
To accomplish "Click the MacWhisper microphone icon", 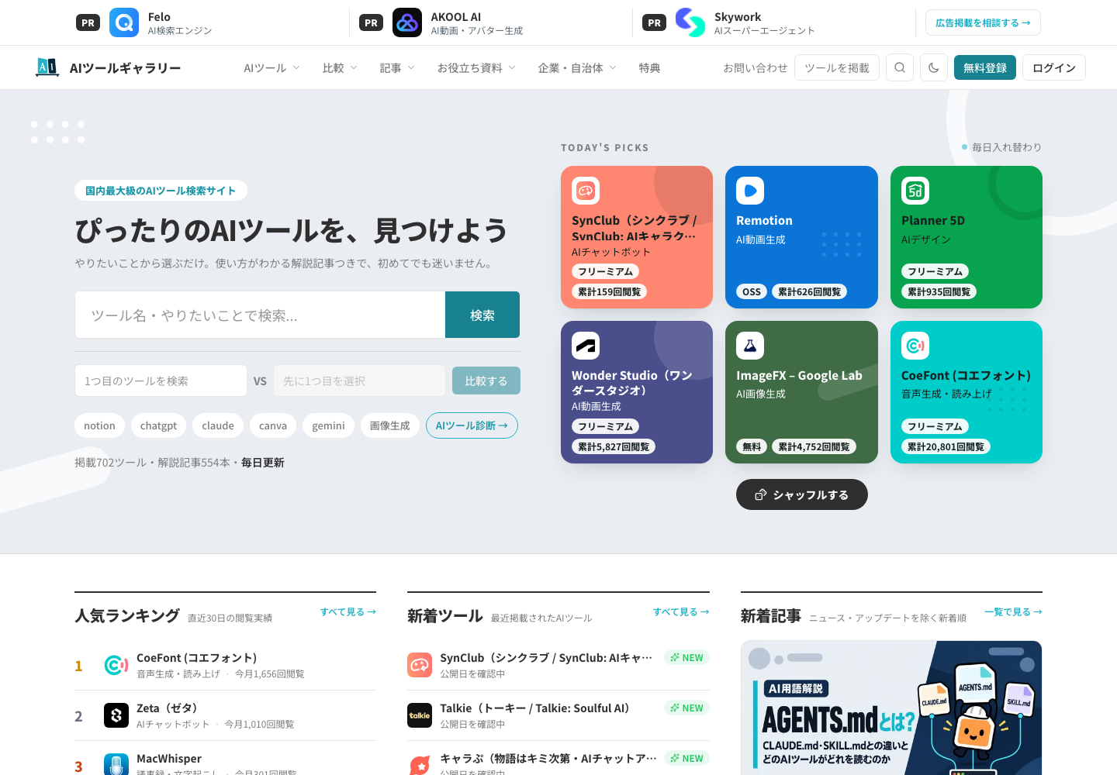I will coord(116,765).
